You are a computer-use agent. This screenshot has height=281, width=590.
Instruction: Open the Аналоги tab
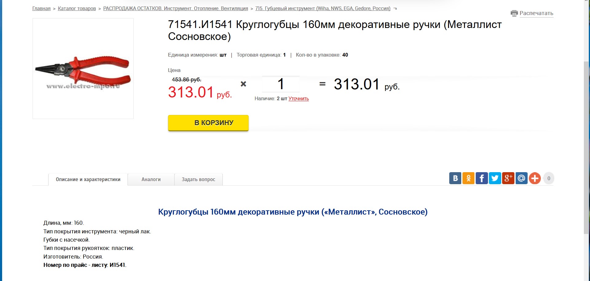[x=151, y=180]
